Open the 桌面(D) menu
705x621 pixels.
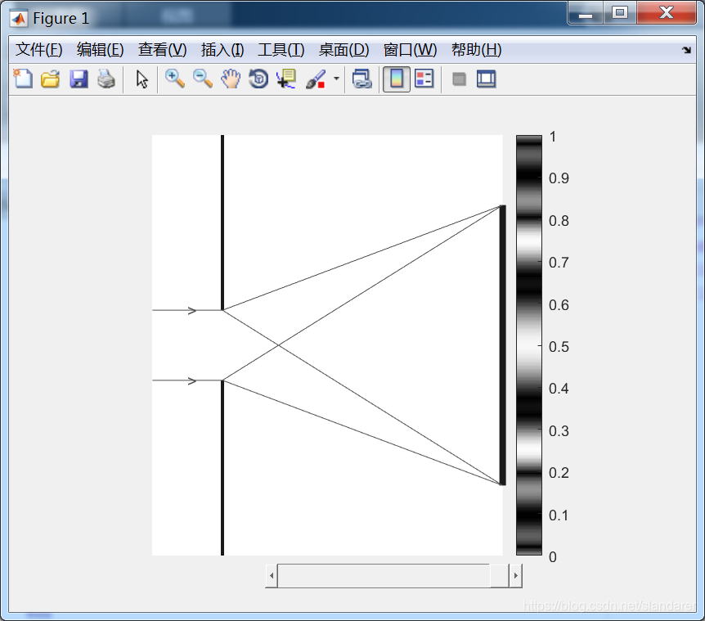coord(344,49)
